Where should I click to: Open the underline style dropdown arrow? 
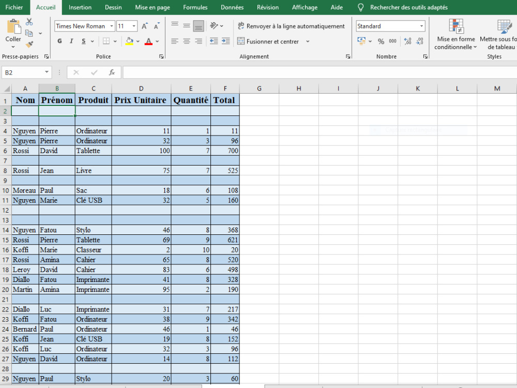93,41
